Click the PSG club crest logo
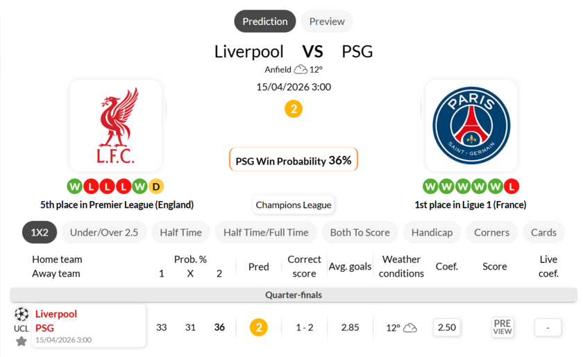Viewport: 583px width, 357px height. [x=471, y=125]
